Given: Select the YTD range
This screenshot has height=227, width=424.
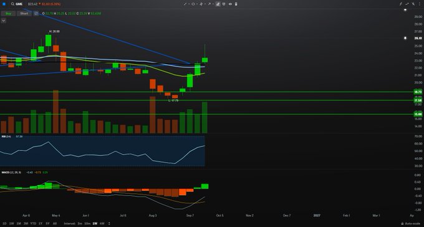Looking at the screenshot, I should (33, 223).
